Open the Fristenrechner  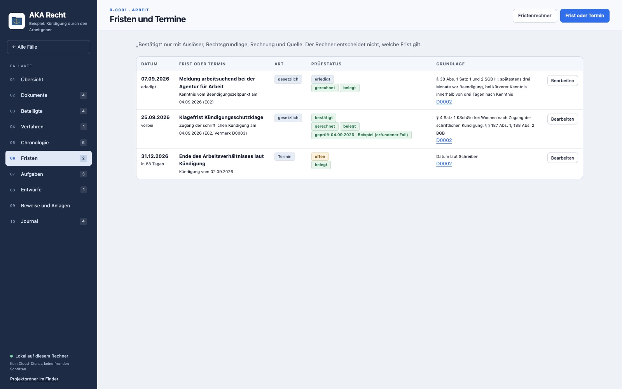[535, 16]
